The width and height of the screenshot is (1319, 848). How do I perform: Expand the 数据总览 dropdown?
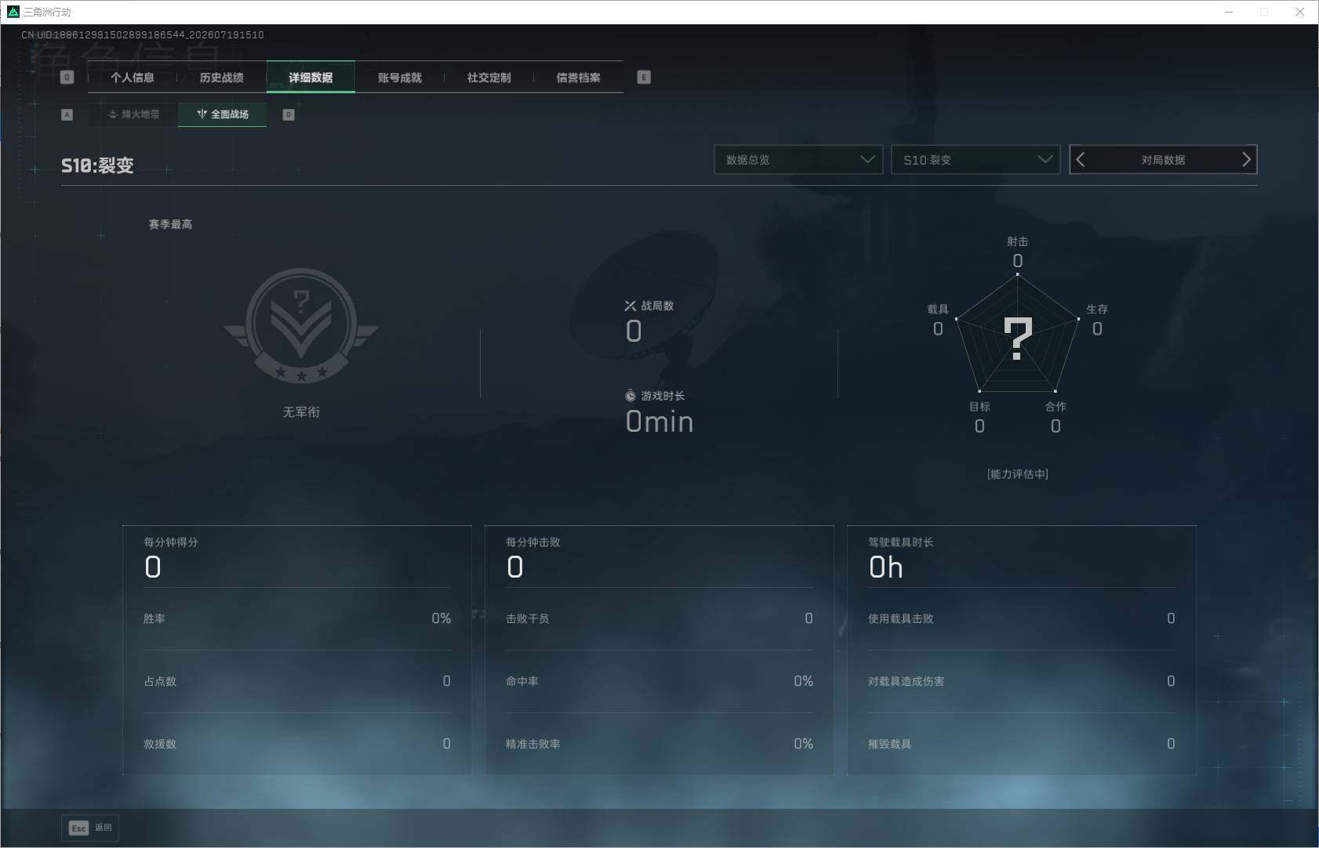click(798, 160)
